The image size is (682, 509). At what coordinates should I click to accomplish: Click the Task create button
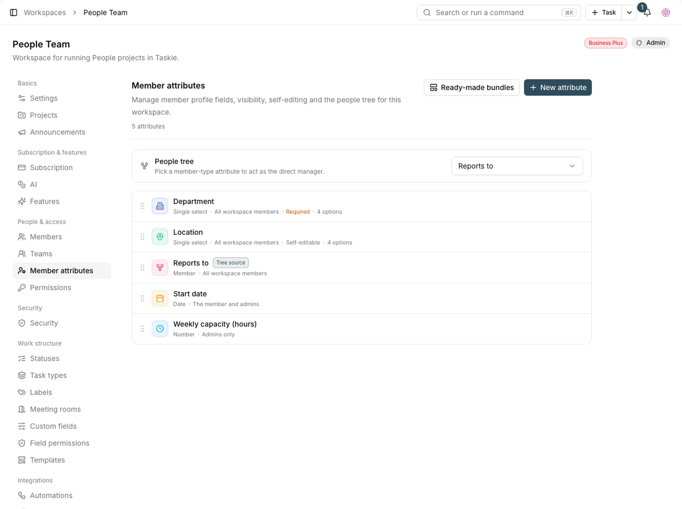tap(604, 13)
